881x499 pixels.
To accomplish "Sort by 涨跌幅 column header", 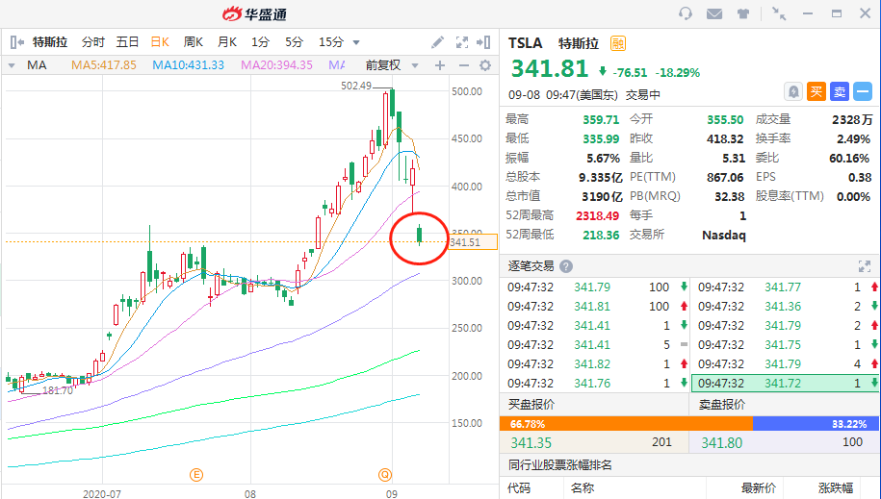I will [x=836, y=488].
